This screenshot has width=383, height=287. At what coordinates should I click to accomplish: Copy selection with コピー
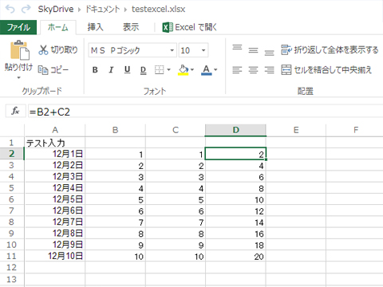point(53,70)
